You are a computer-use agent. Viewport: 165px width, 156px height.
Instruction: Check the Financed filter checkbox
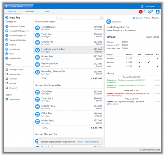pyautogui.click(x=7, y=88)
